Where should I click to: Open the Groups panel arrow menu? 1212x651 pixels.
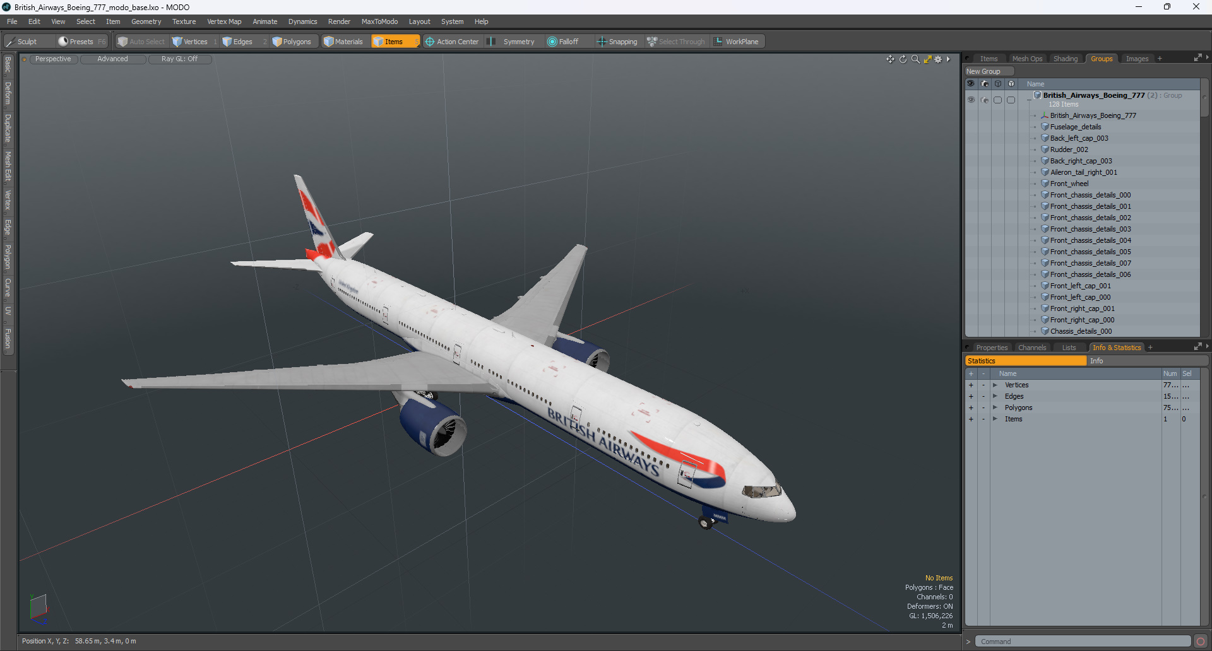coord(1207,58)
